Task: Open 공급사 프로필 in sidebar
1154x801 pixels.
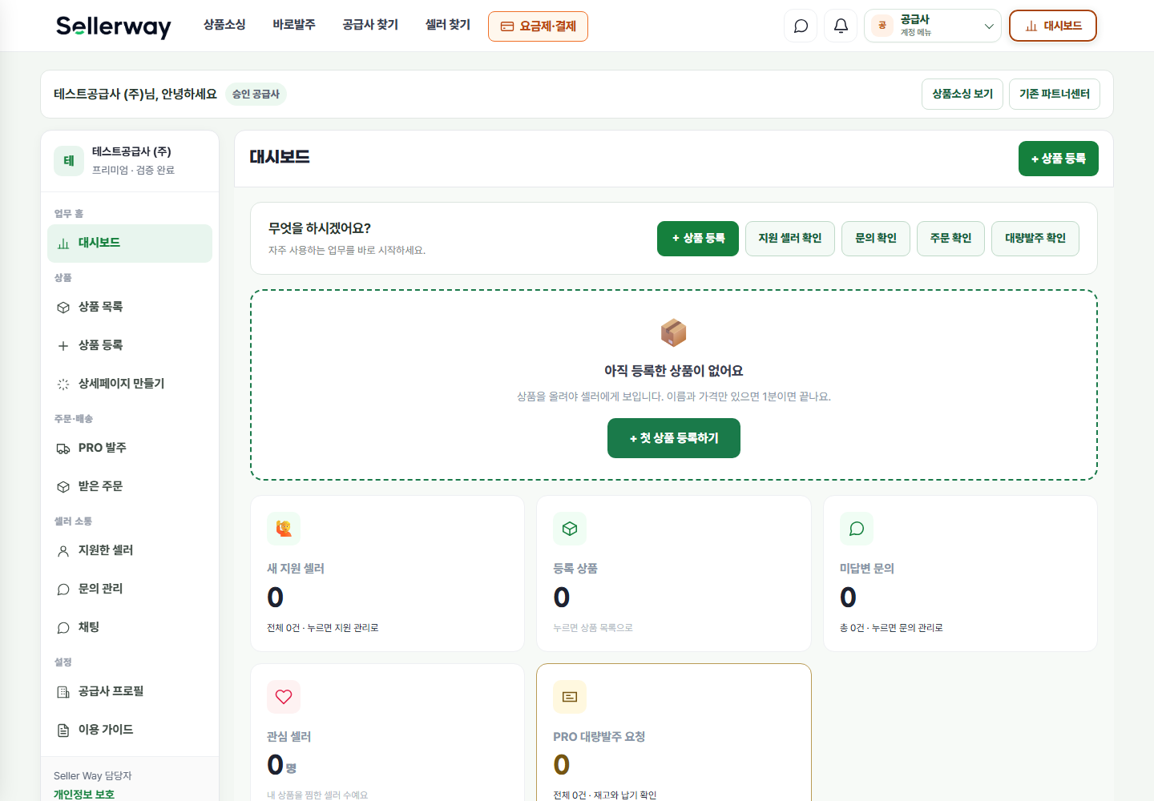Action: tap(130, 691)
